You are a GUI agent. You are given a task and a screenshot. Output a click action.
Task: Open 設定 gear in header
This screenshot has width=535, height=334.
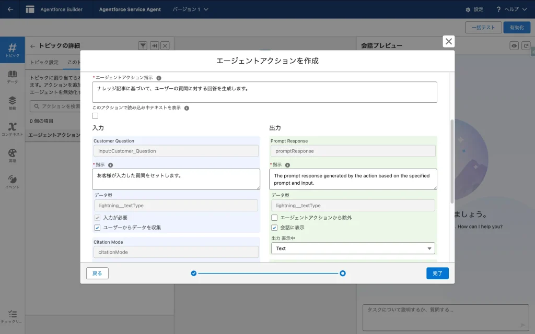pyautogui.click(x=474, y=9)
